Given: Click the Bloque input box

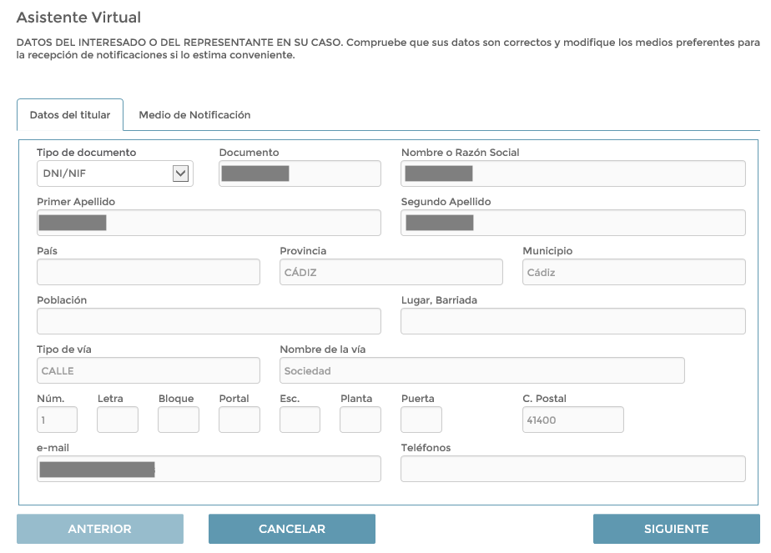Looking at the screenshot, I should point(179,420).
